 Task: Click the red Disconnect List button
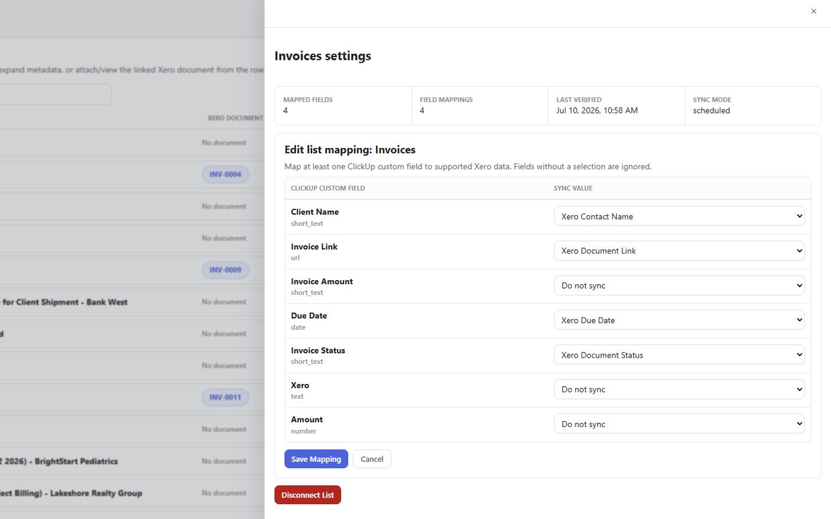(x=308, y=495)
